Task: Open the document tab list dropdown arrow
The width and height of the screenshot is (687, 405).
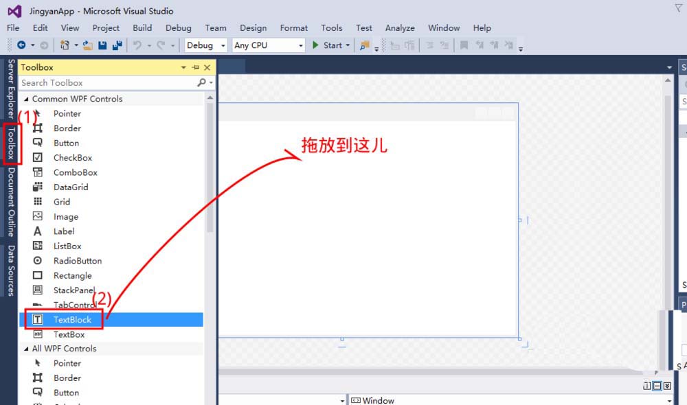Action: point(669,67)
